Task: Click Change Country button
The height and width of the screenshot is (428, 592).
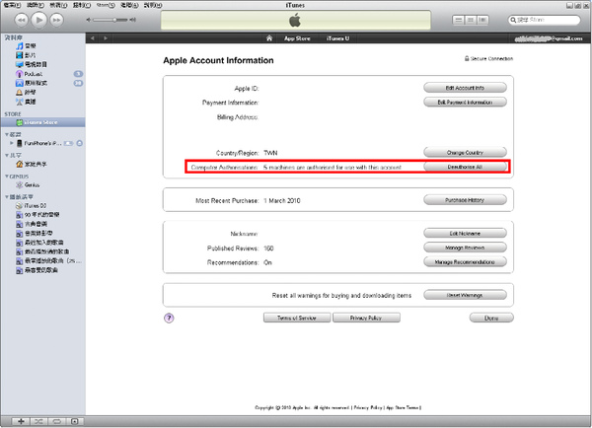Action: pyautogui.click(x=465, y=152)
